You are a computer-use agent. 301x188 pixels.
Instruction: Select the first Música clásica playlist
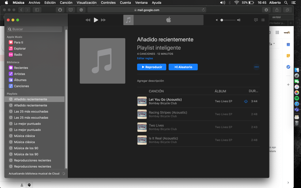pyautogui.click(x=34, y=136)
